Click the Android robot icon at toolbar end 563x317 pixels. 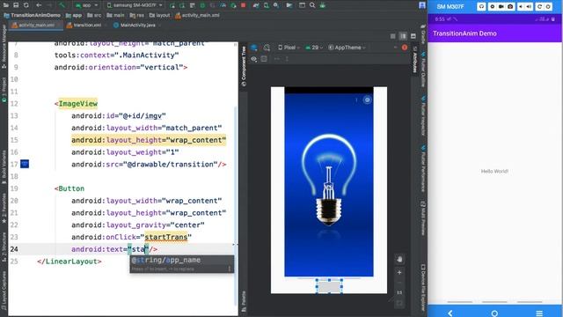coord(323,5)
